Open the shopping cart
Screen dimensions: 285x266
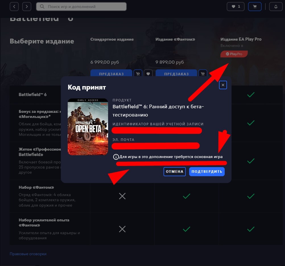click(255, 7)
